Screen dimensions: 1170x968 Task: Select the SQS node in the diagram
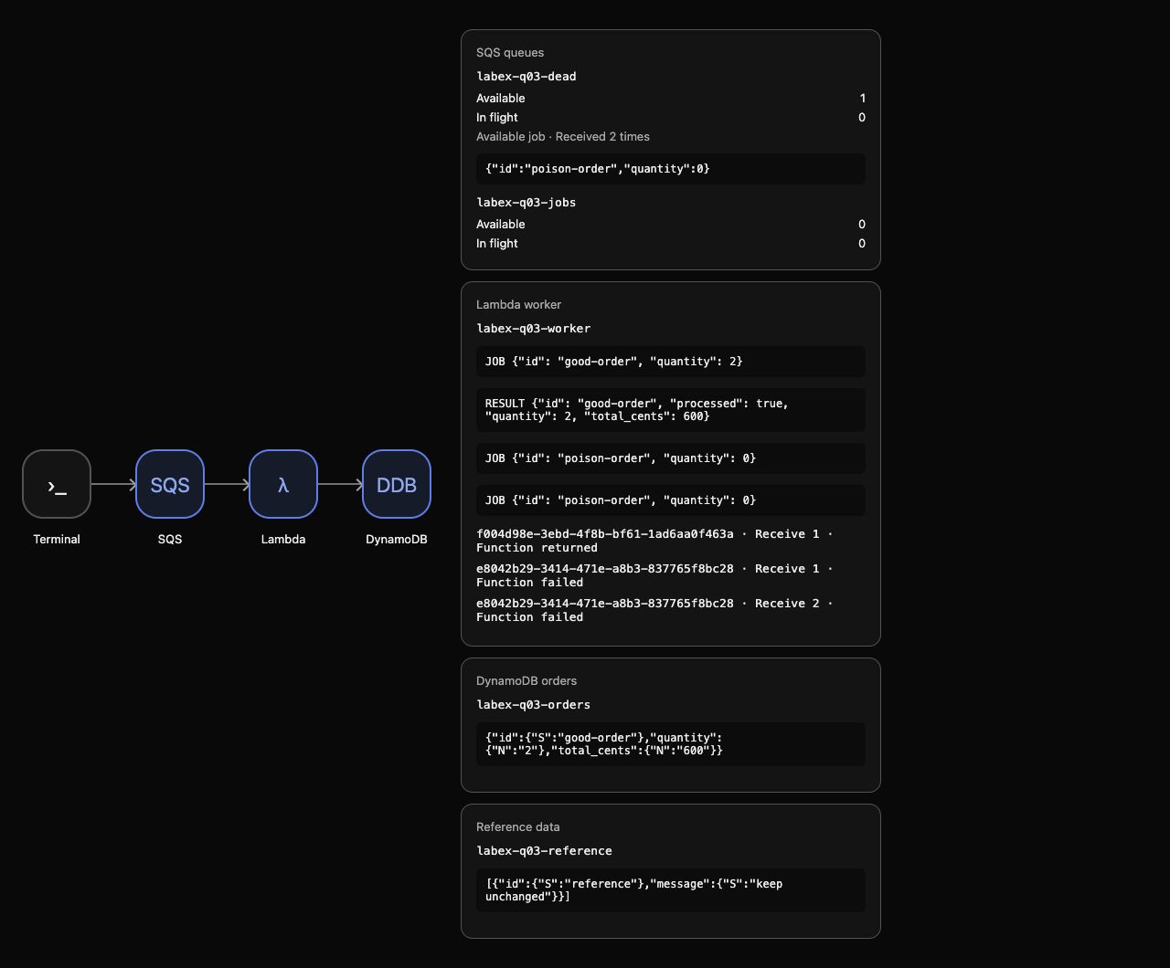coord(170,484)
